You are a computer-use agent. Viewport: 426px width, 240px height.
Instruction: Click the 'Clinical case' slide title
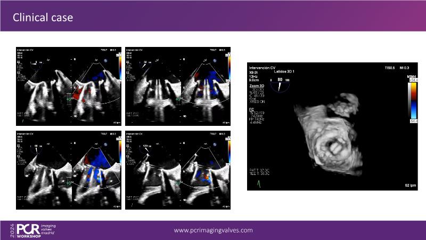click(x=43, y=18)
